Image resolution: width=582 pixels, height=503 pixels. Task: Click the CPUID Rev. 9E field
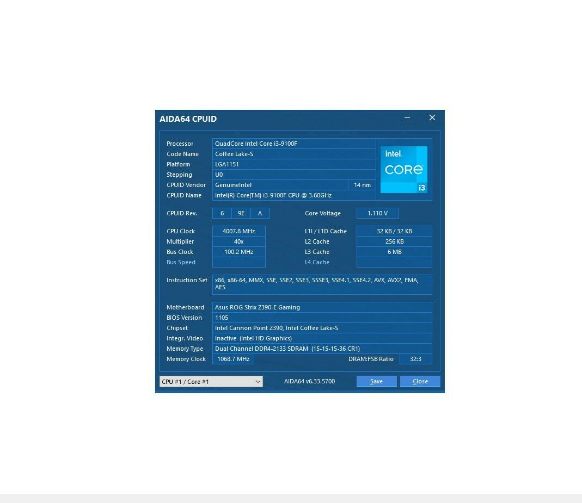coord(241,213)
